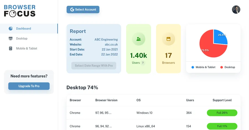This screenshot has width=249, height=130.
Task: Click the 364 users value
Action: (189, 113)
